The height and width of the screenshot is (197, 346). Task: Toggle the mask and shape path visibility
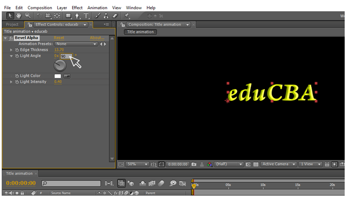(161, 164)
